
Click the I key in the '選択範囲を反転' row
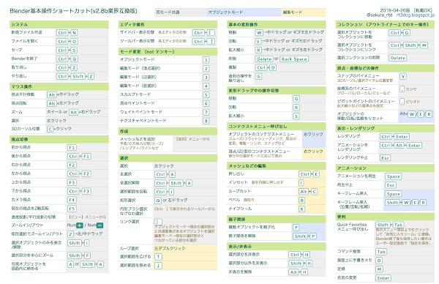171,192
